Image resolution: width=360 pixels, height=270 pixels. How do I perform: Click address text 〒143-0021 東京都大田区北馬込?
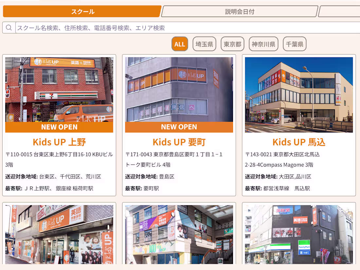click(282, 154)
